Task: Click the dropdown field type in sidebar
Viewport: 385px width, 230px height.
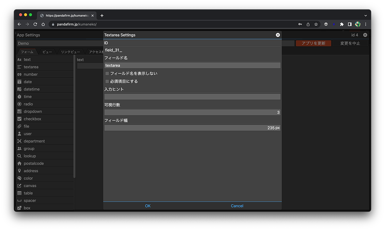Action: point(33,111)
